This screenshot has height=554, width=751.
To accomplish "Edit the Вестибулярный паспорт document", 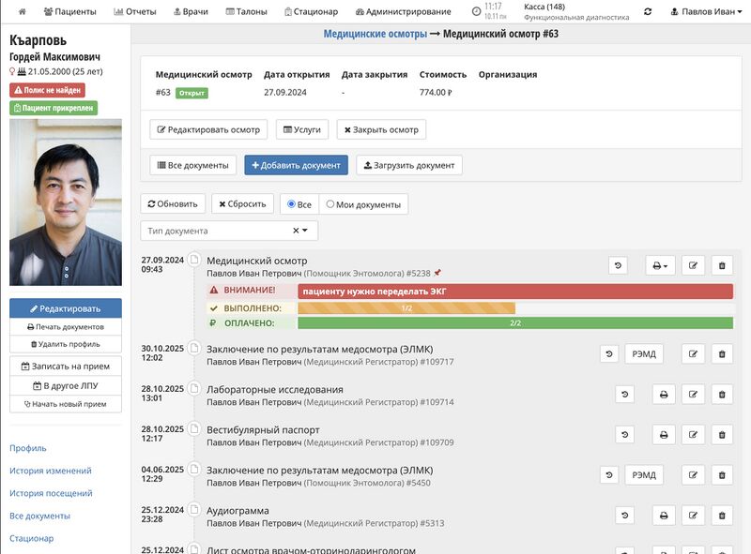I will click(x=693, y=435).
